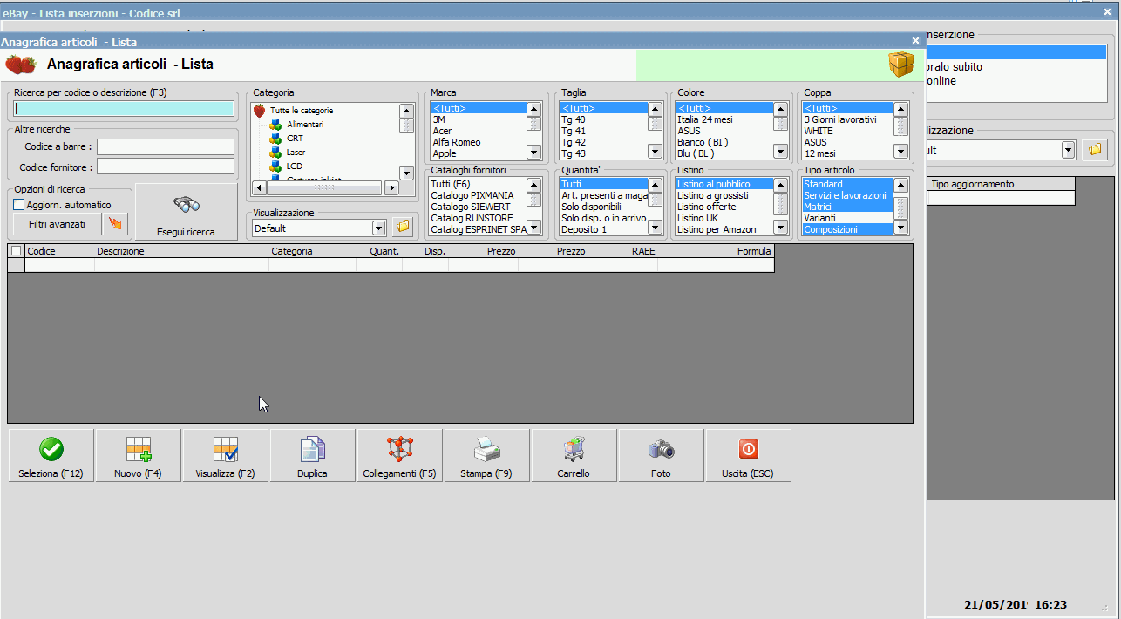Click the Categoria column header in table
The width and height of the screenshot is (1121, 619).
point(313,251)
